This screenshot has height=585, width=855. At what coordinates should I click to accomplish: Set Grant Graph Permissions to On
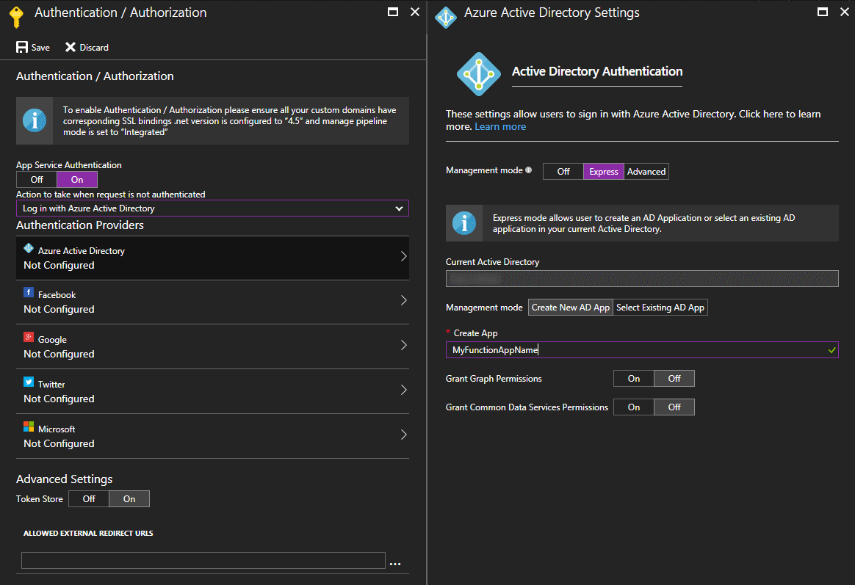pos(634,379)
